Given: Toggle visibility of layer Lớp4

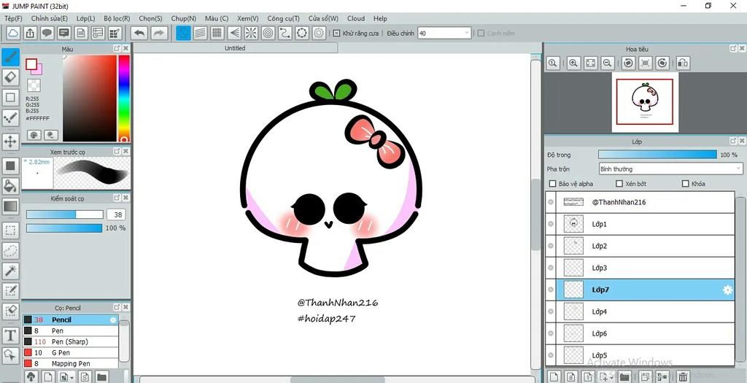Looking at the screenshot, I should (551, 312).
